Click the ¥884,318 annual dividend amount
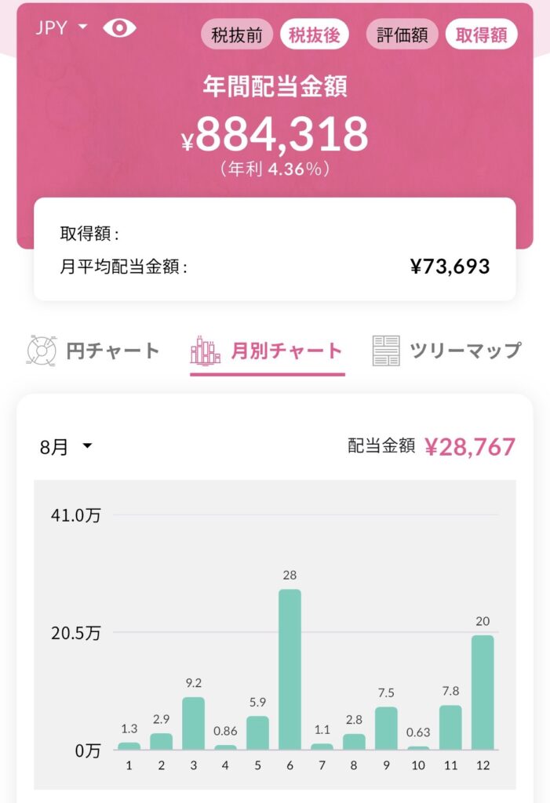The image size is (550, 803). 275,135
